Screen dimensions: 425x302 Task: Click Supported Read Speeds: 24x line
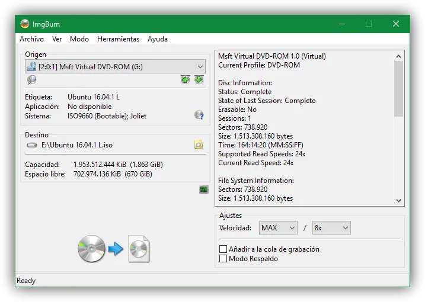pos(262,154)
